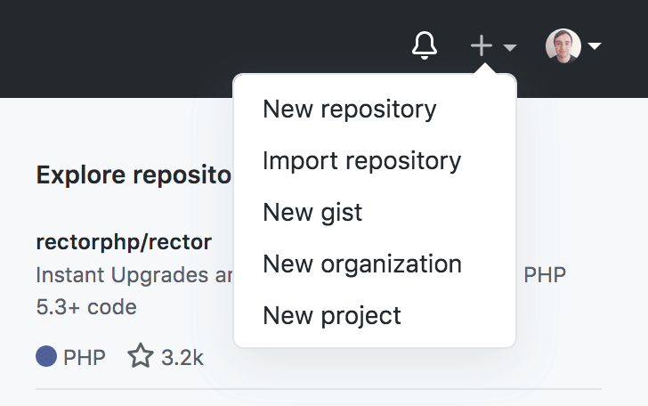Image resolution: width=648 pixels, height=406 pixels.
Task: Select Import repository menu entry
Action: pyautogui.click(x=362, y=161)
